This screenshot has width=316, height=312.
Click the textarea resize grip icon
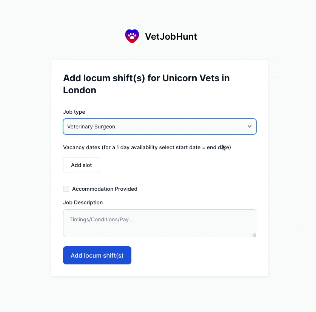pos(254,235)
